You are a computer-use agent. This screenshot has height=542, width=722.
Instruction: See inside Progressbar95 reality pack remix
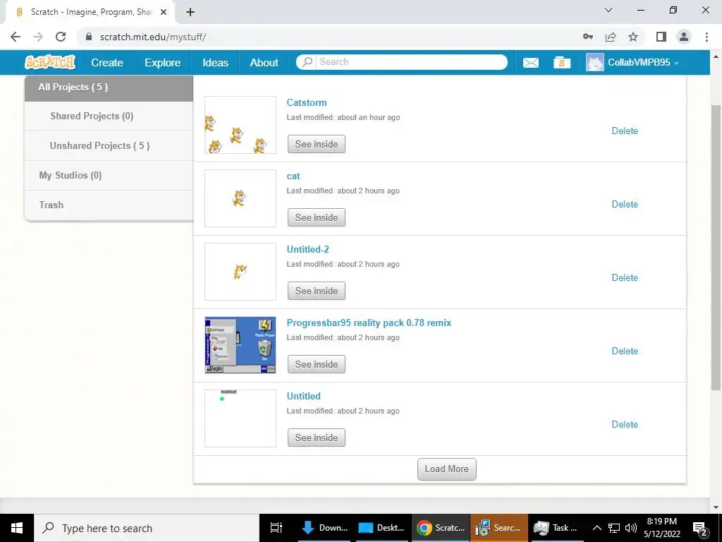317,364
